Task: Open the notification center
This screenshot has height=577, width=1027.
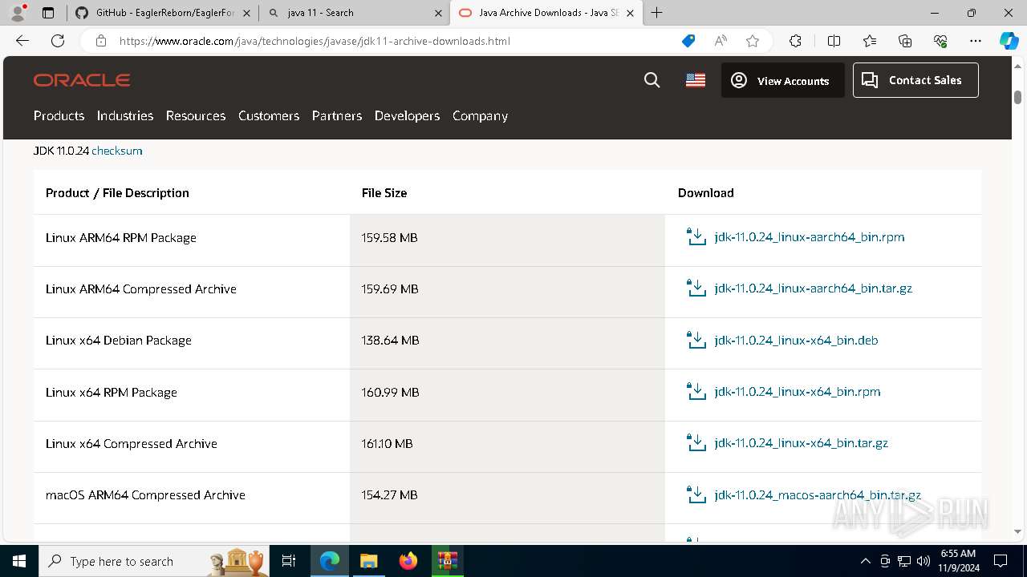Action: [x=1001, y=561]
